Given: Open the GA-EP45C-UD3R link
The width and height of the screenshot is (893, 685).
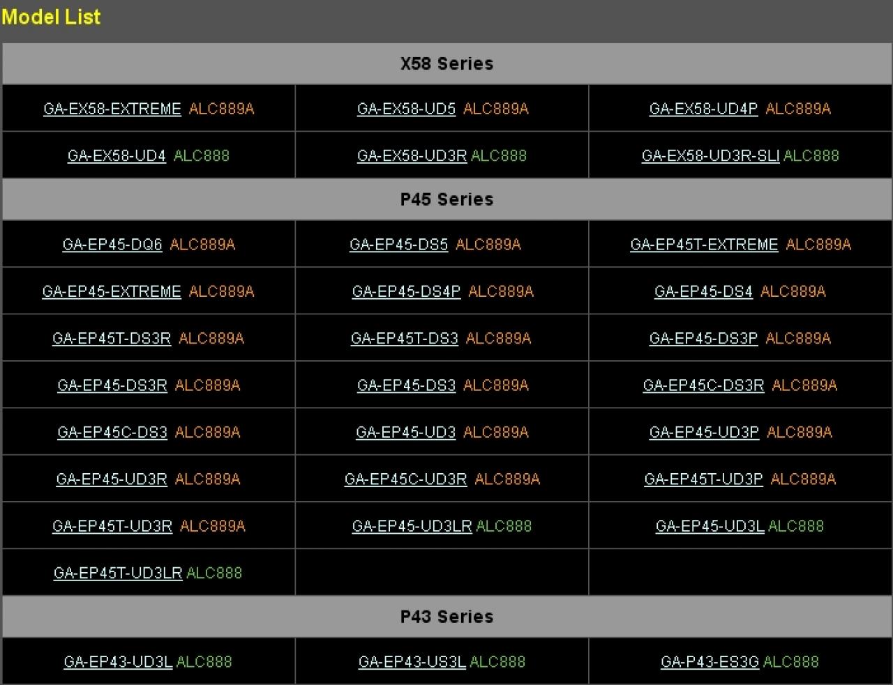Looking at the screenshot, I should pos(405,479).
